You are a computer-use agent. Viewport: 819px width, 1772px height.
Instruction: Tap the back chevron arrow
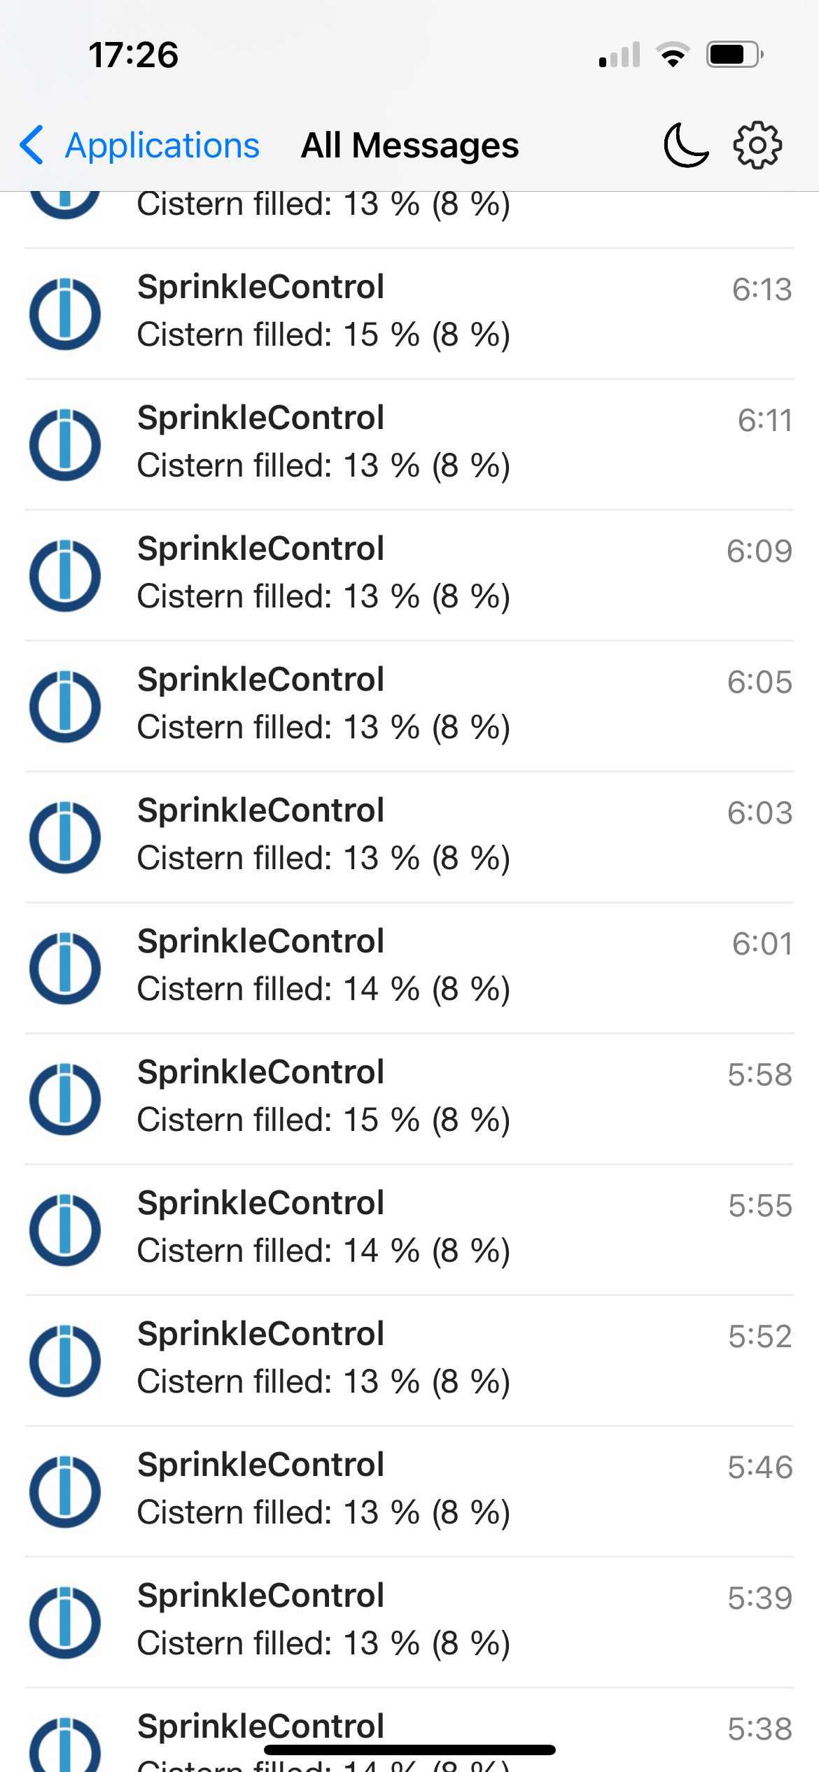pyautogui.click(x=32, y=145)
